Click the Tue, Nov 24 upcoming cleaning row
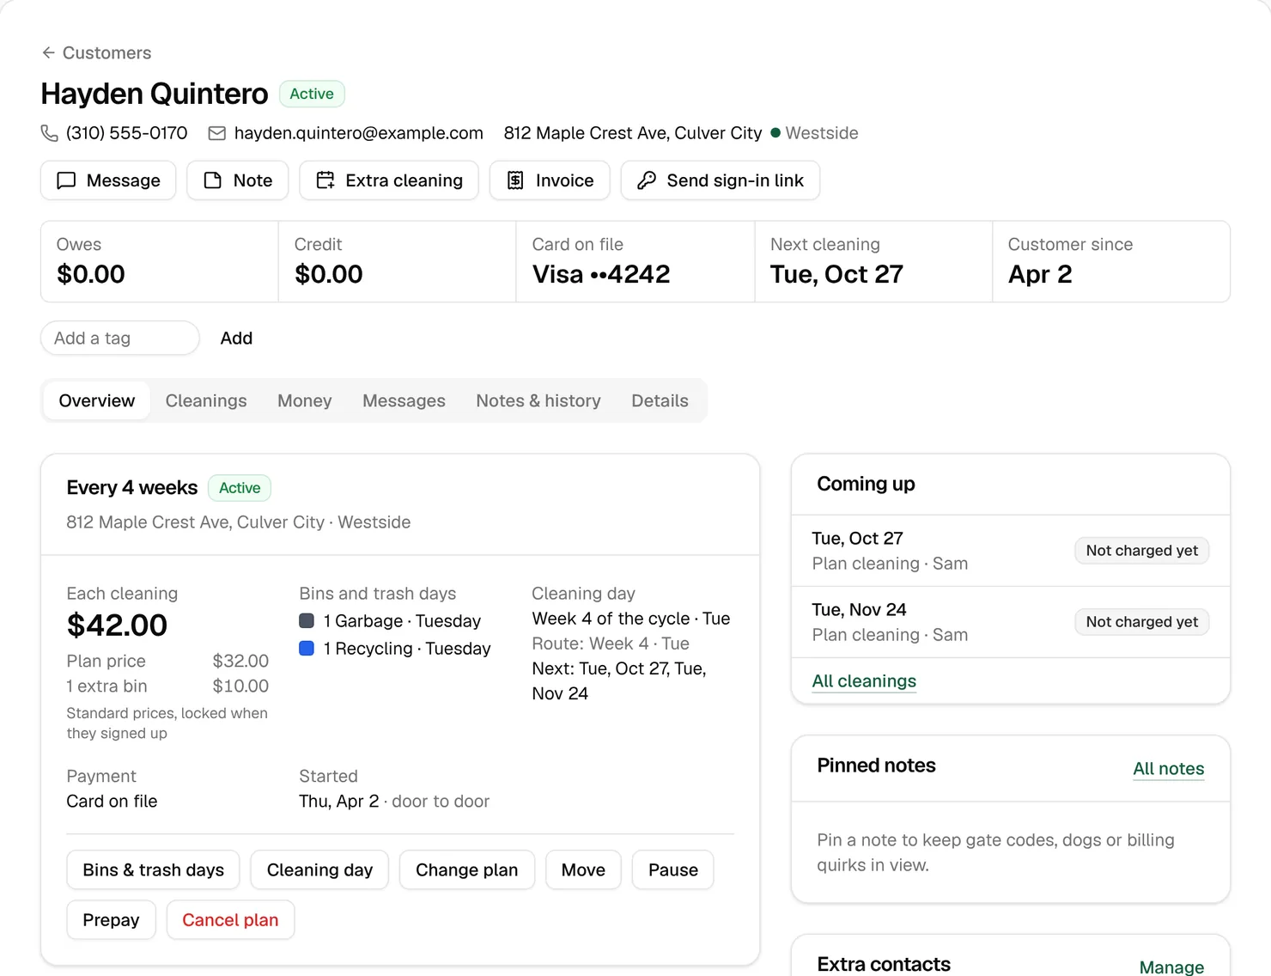 click(1011, 622)
